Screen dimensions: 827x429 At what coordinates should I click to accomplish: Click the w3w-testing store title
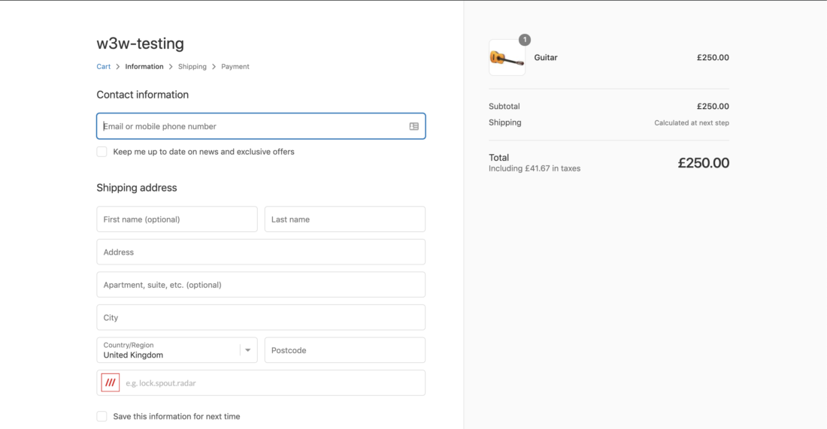(141, 44)
